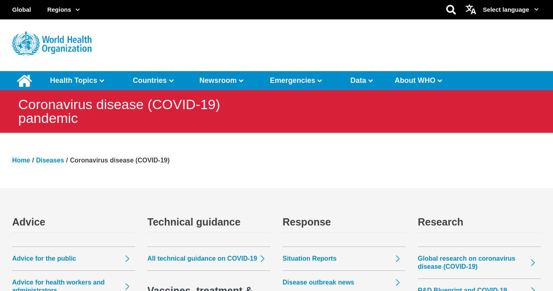Open Global research on coronavirus disease link
This screenshot has height=291, width=553.
466,263
